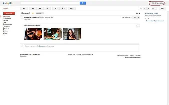Click the Дополнительная информация link

pyautogui.click(x=133, y=57)
